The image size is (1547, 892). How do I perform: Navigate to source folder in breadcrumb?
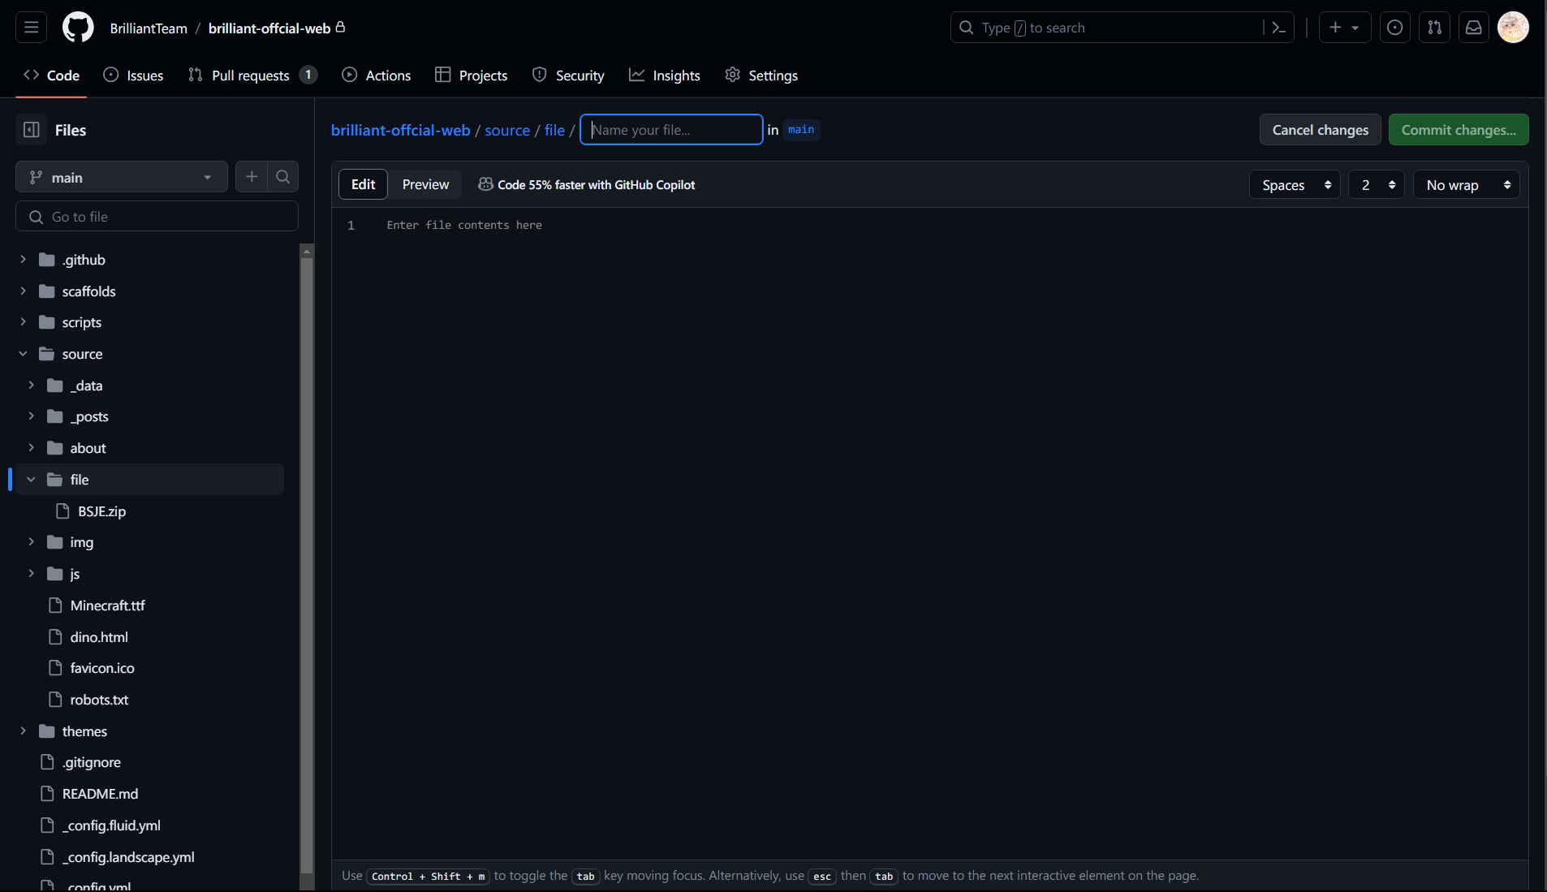[x=507, y=130]
